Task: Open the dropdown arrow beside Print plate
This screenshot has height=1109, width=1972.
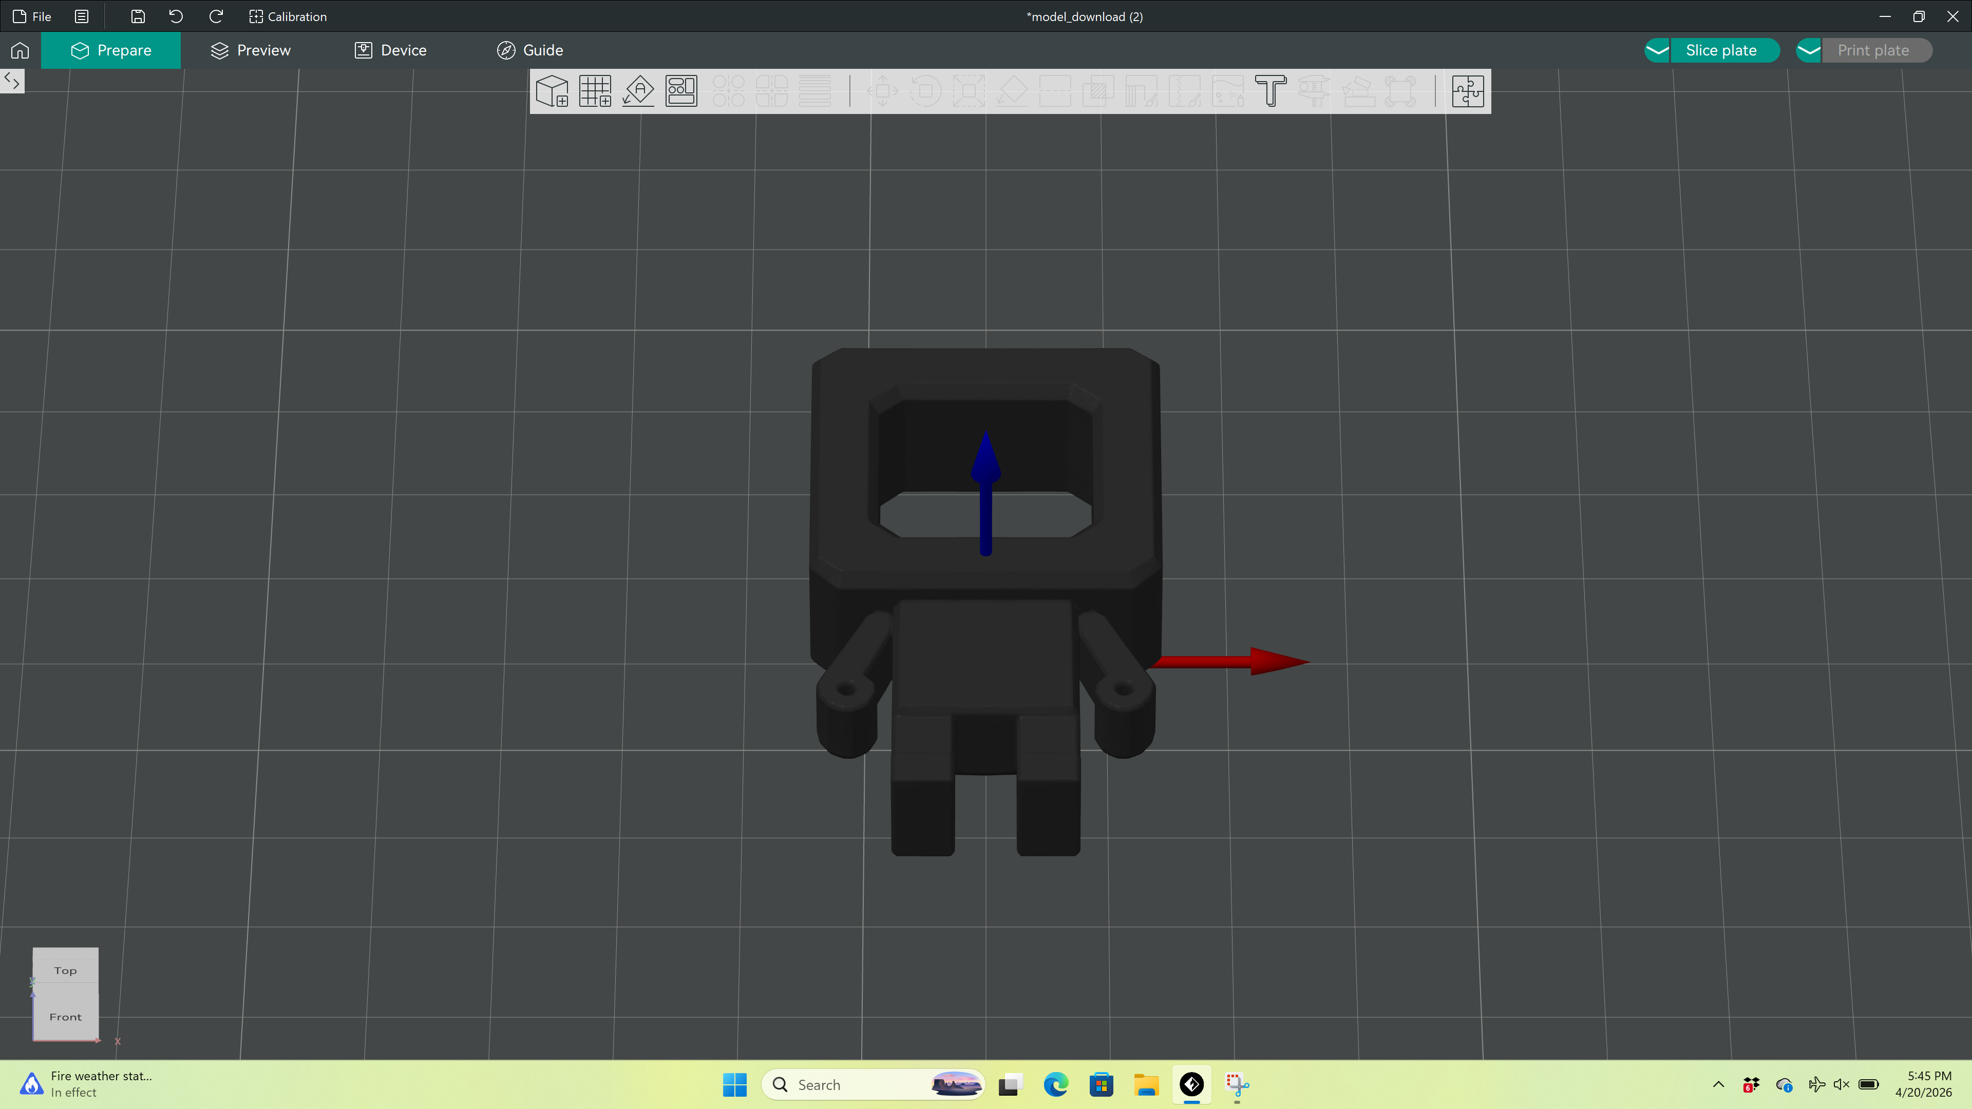Action: 1809,50
